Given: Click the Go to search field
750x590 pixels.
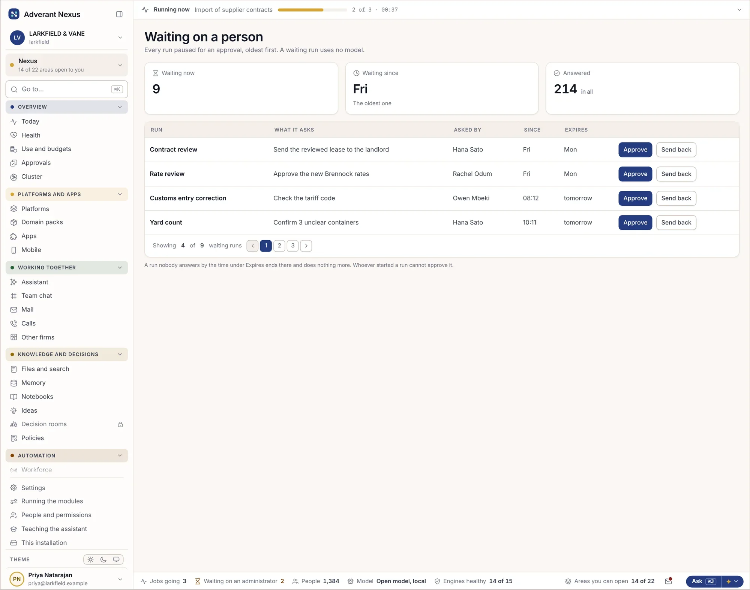Looking at the screenshot, I should tap(66, 89).
